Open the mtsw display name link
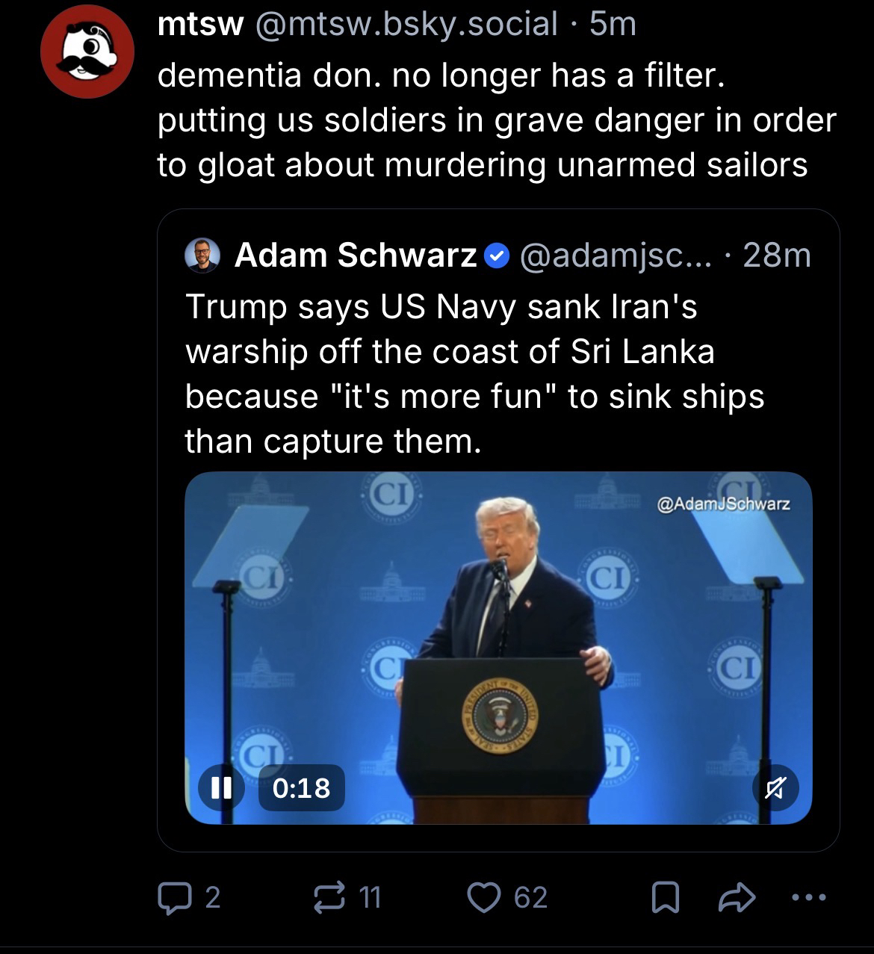The image size is (874, 954). pos(200,25)
